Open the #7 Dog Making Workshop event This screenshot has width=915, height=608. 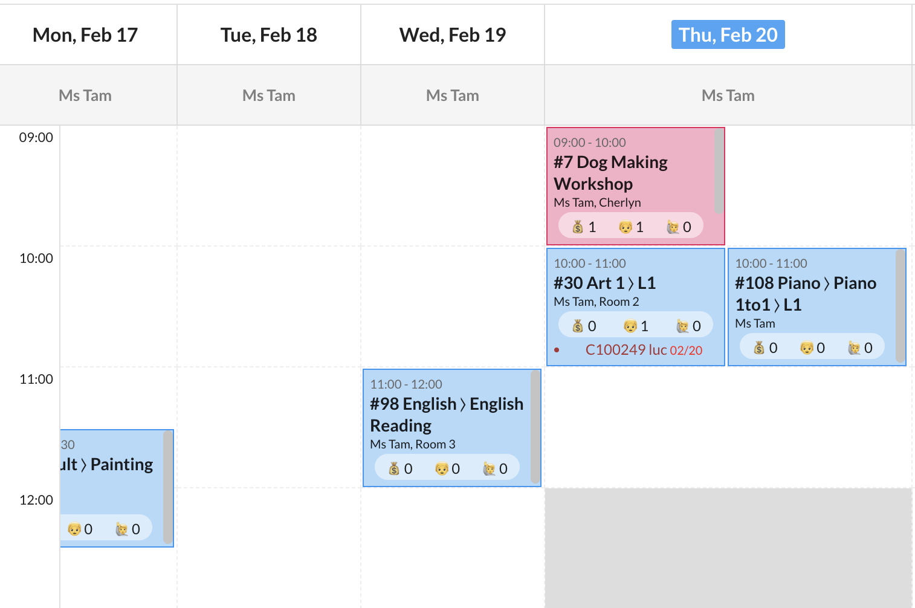click(610, 173)
